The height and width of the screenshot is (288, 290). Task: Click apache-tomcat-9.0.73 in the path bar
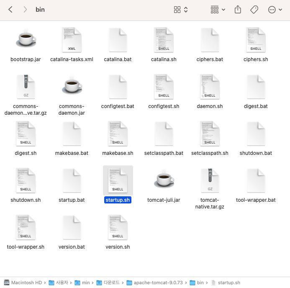154,283
